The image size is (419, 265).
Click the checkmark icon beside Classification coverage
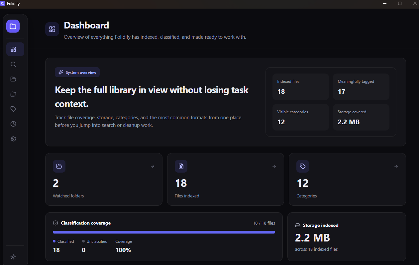[x=55, y=223]
